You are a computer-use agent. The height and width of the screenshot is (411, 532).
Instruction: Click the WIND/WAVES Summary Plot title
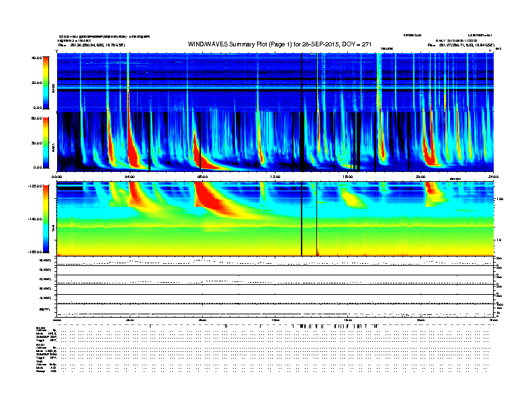(279, 44)
